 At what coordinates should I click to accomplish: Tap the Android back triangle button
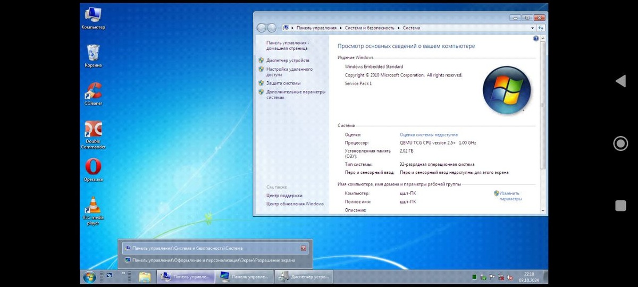click(620, 81)
